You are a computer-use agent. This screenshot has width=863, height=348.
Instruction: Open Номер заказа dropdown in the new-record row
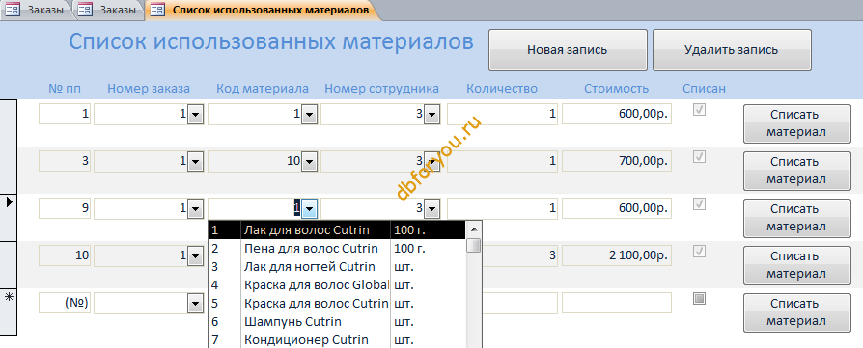pos(195,303)
